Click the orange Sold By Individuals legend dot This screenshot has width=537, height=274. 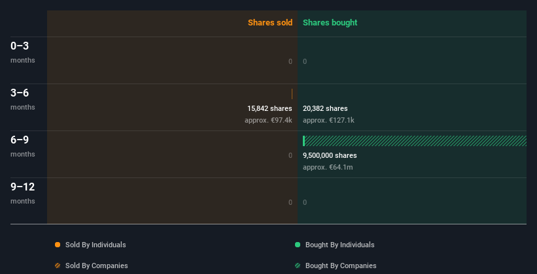[58, 245]
